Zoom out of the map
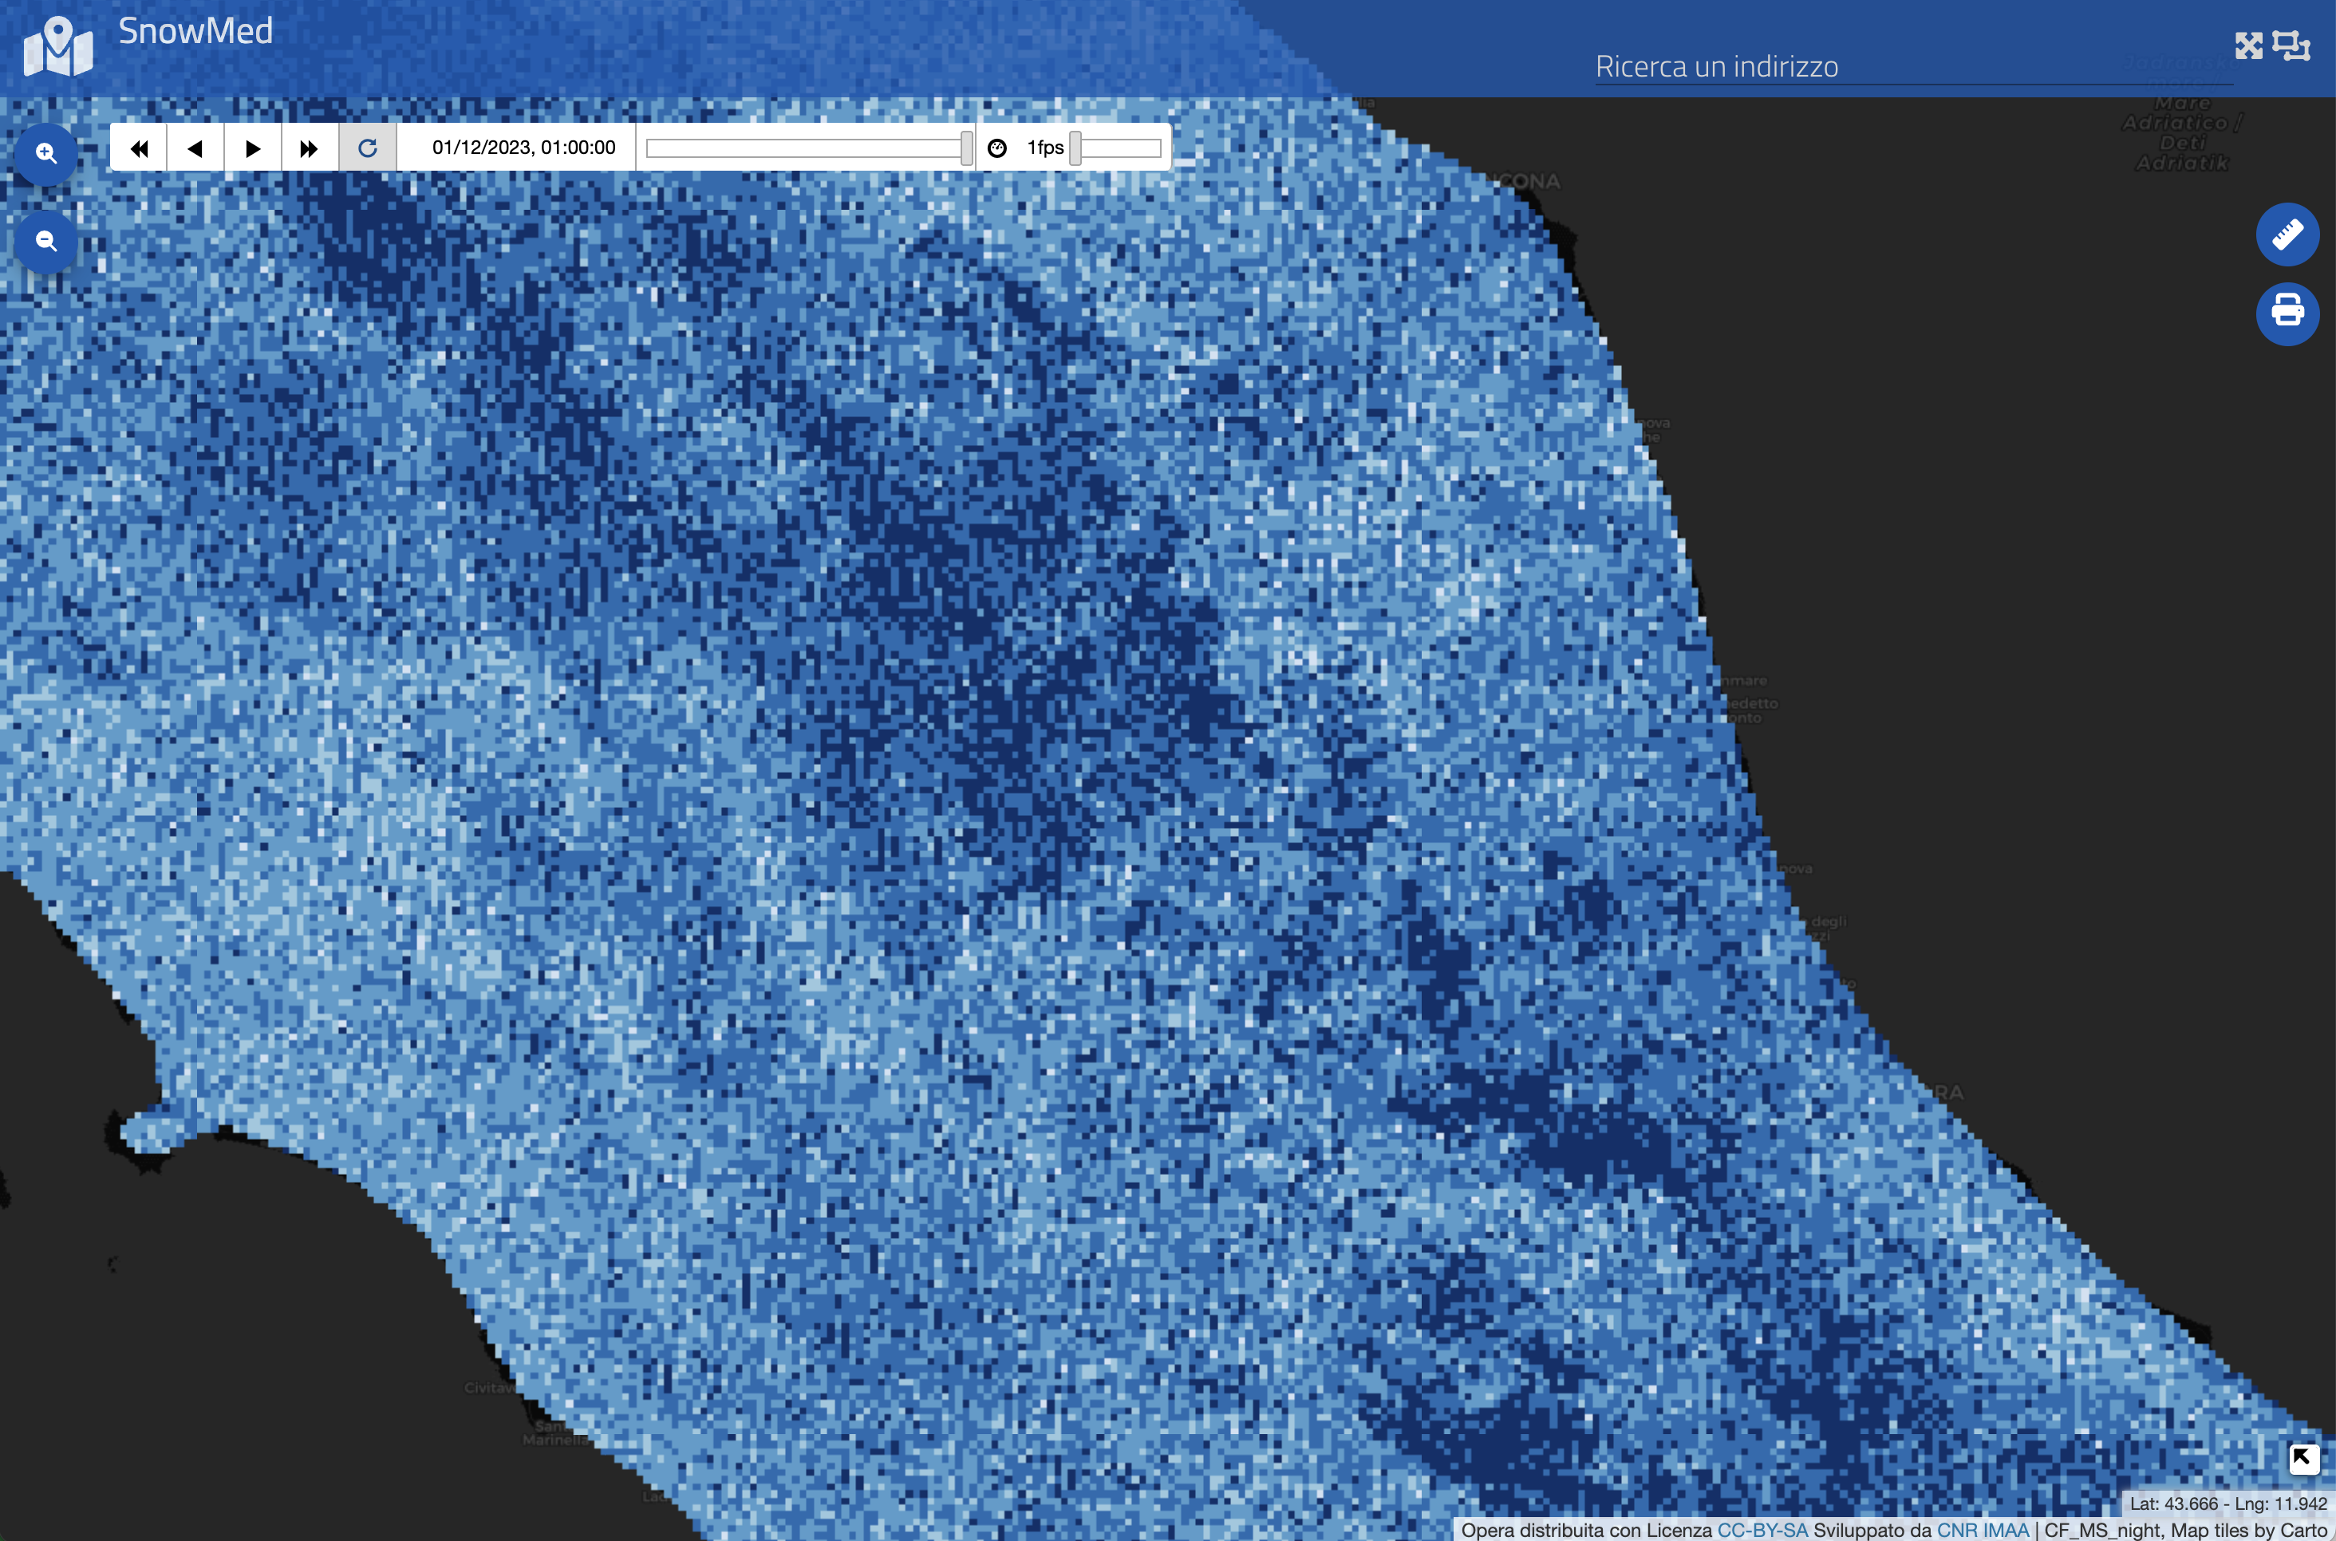Viewport: 2336px width, 1541px height. (x=46, y=241)
